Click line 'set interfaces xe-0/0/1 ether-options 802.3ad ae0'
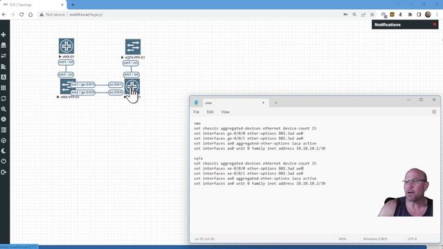 click(248, 174)
